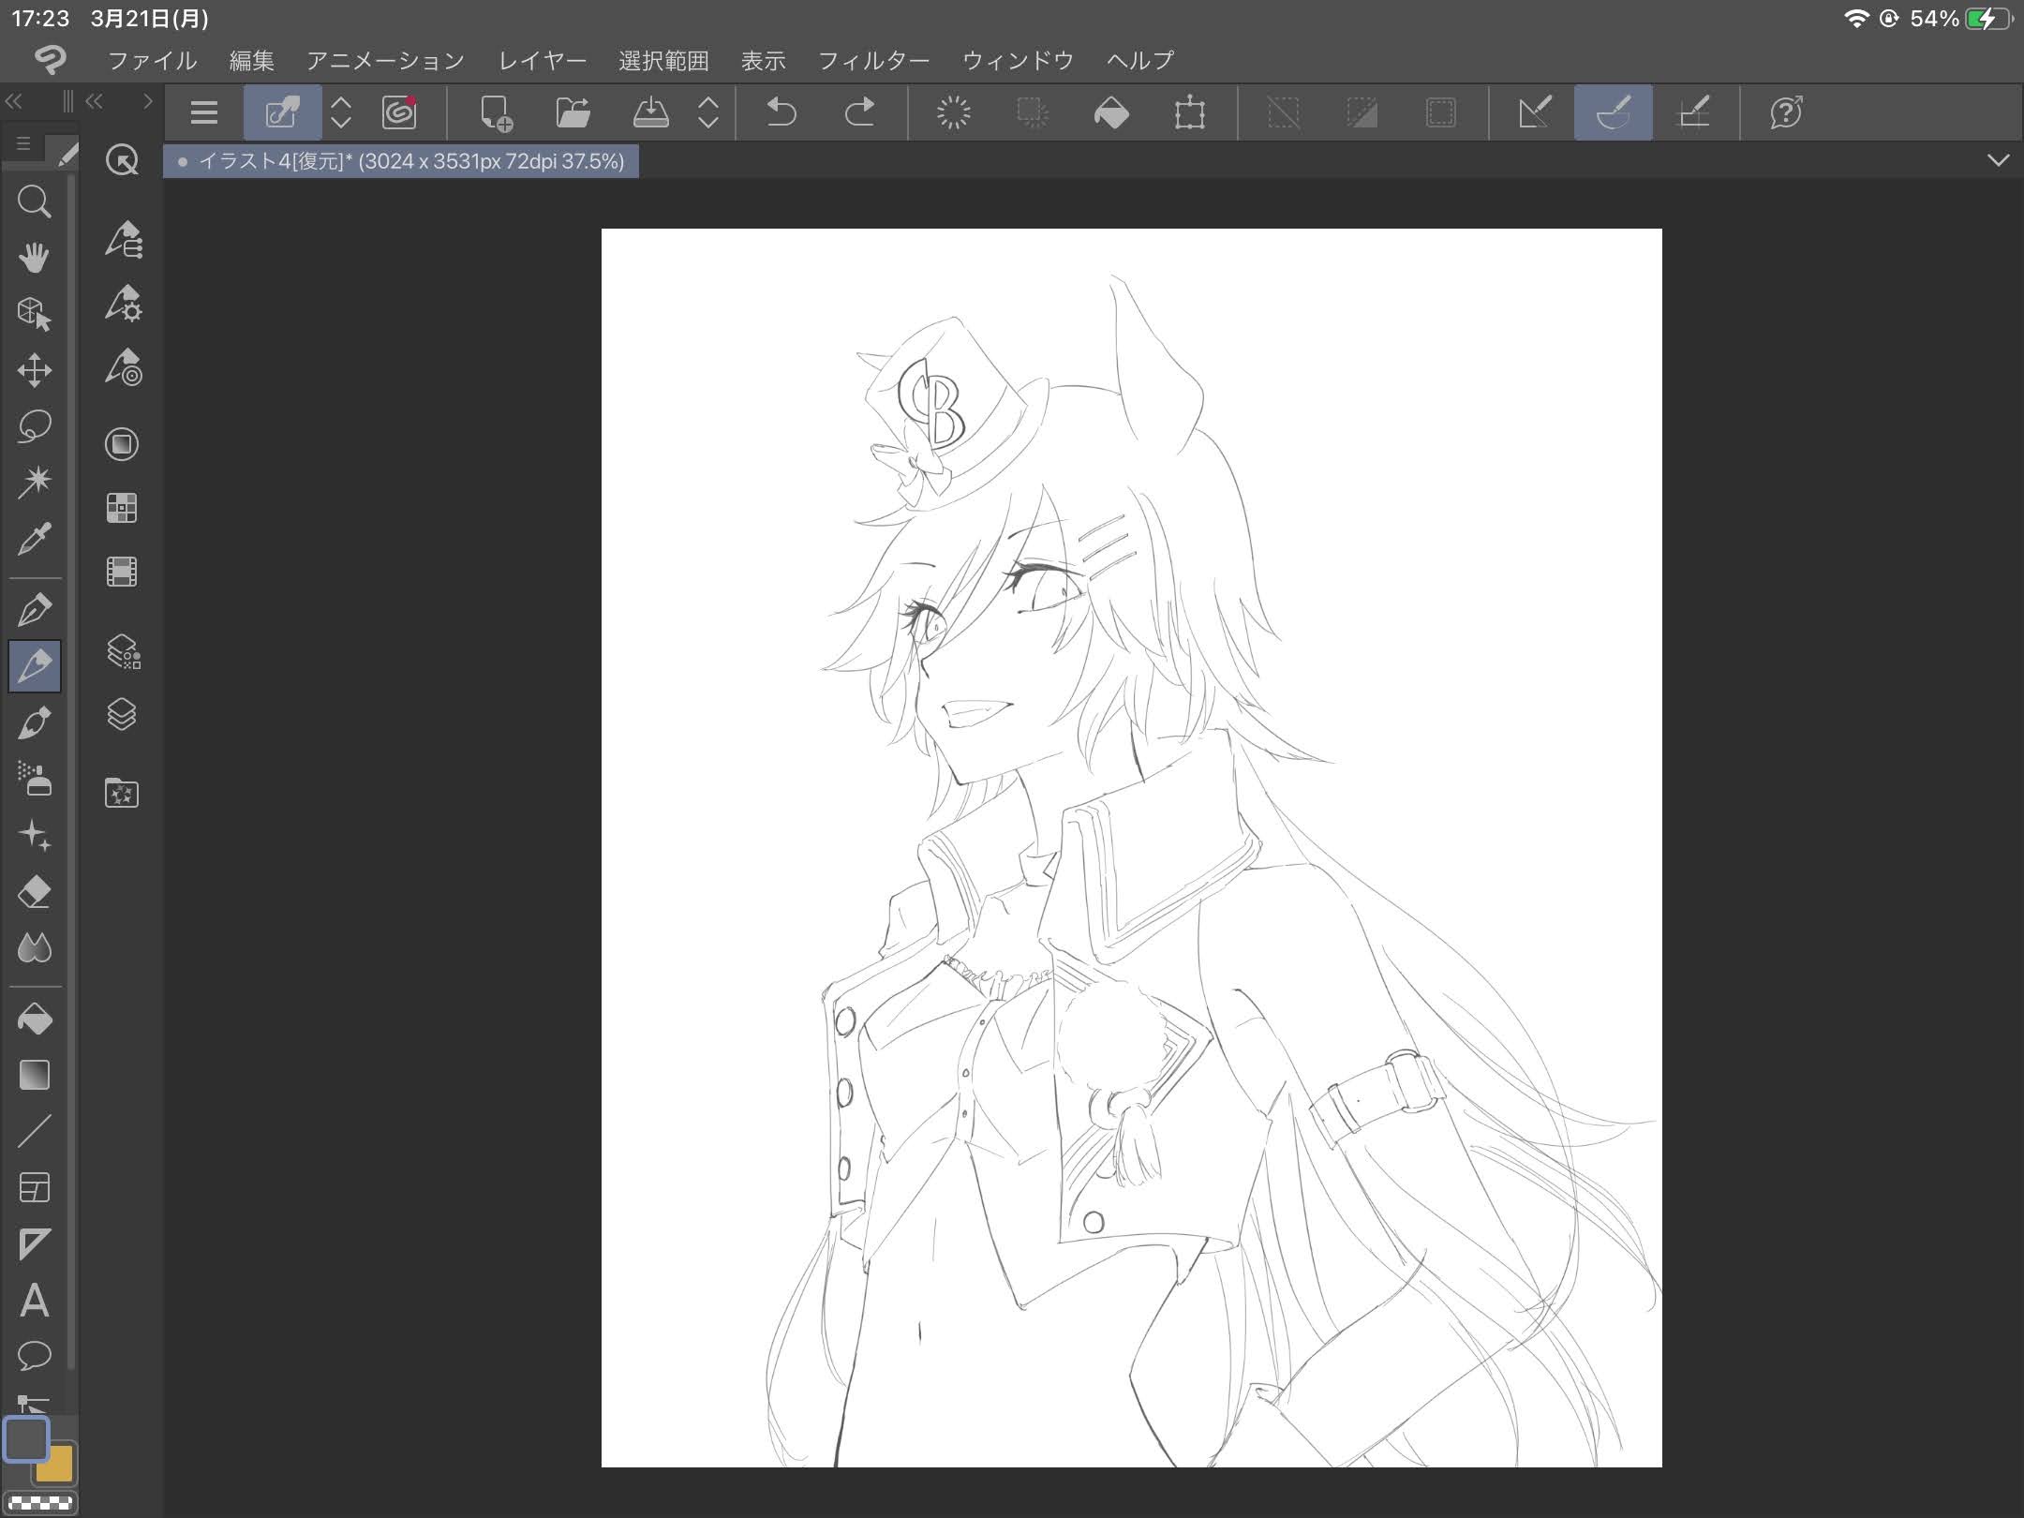Select the highlighted Pencil tool
The image size is (2024, 1518).
click(35, 666)
